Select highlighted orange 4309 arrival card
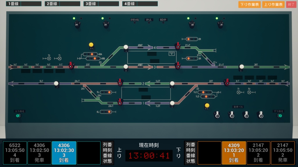The height and width of the screenshot is (167, 298). [234, 153]
